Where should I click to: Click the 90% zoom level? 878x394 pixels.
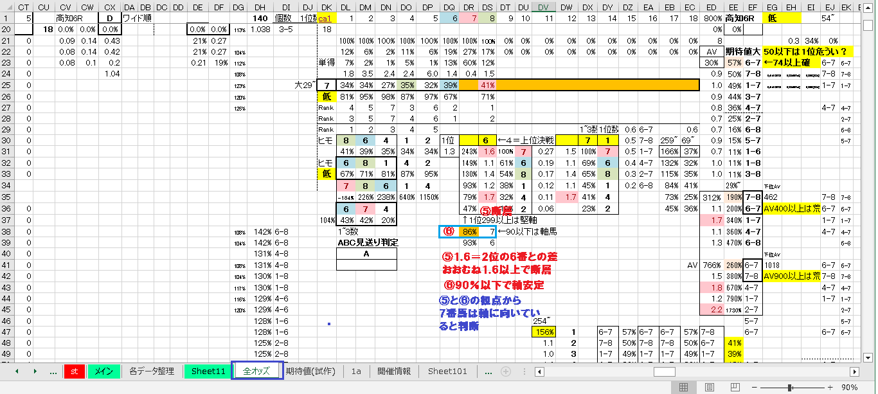pos(850,388)
